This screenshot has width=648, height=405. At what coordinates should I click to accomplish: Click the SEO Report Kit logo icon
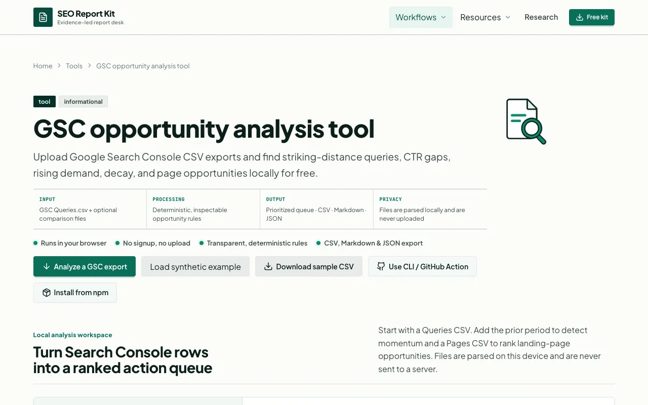[x=43, y=17]
